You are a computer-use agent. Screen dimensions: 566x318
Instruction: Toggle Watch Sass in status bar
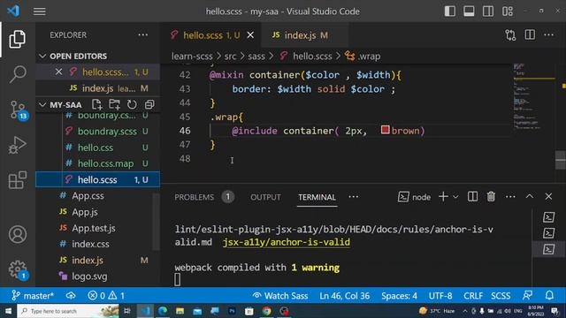pos(280,296)
